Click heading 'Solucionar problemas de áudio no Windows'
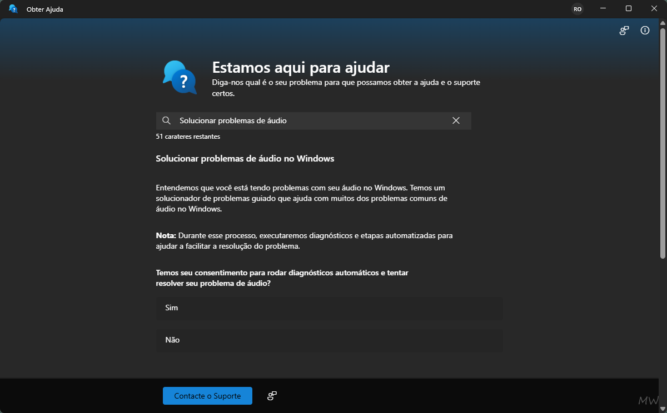Viewport: 667px width, 413px height. tap(245, 159)
